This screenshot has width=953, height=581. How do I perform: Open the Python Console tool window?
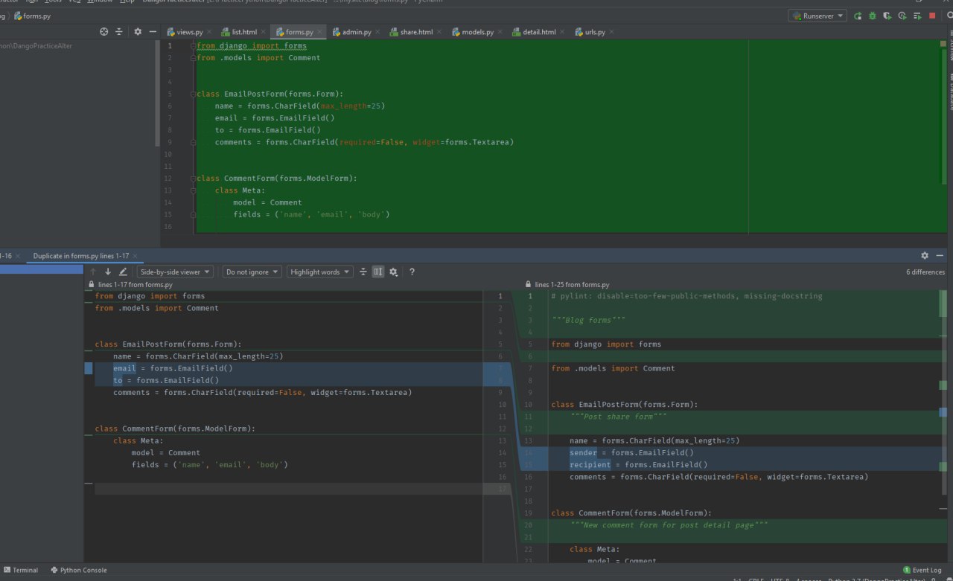point(79,570)
